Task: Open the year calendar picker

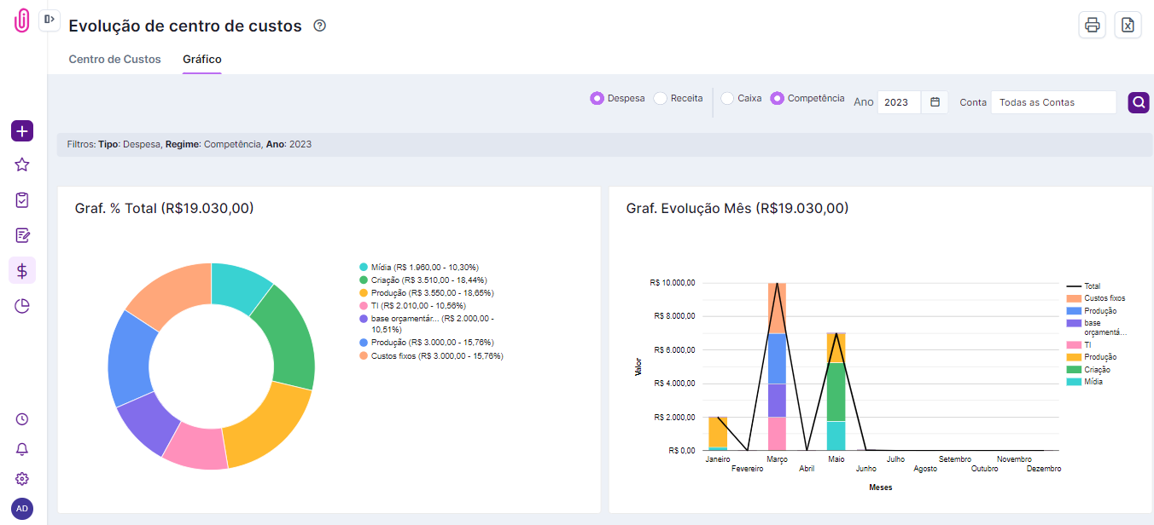Action: pyautogui.click(x=935, y=102)
